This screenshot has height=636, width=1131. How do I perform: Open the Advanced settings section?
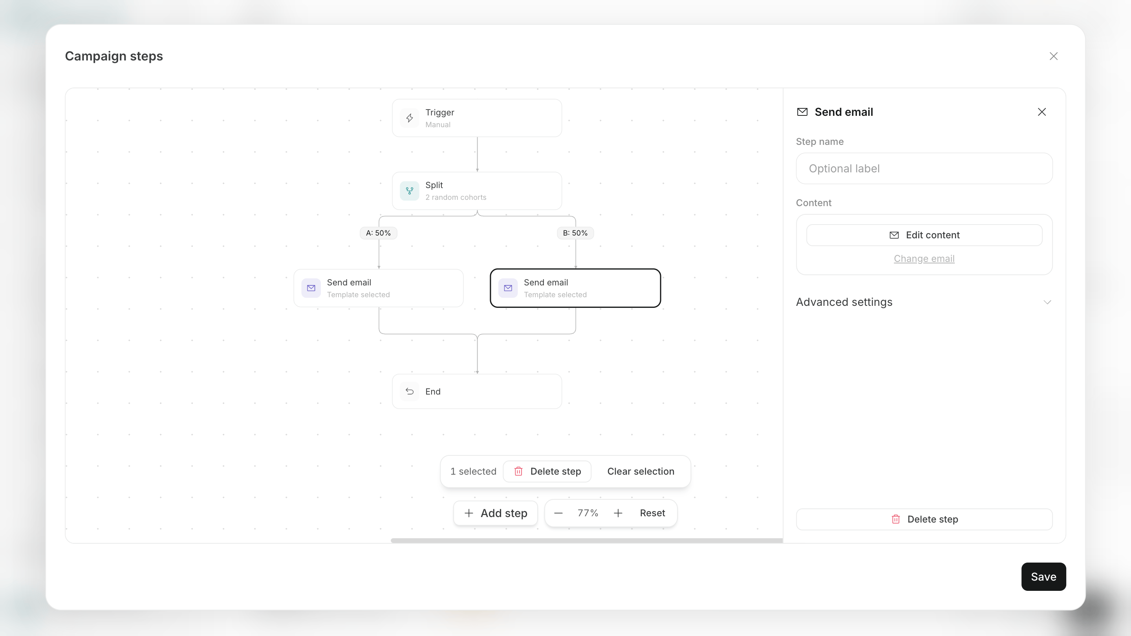(x=924, y=302)
